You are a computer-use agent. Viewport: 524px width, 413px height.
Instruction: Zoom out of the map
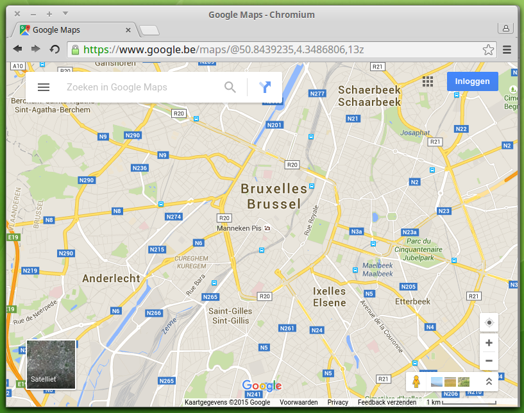tap(489, 361)
